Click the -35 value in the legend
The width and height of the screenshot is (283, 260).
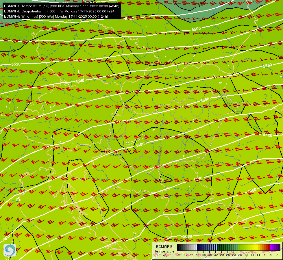tap(209, 255)
